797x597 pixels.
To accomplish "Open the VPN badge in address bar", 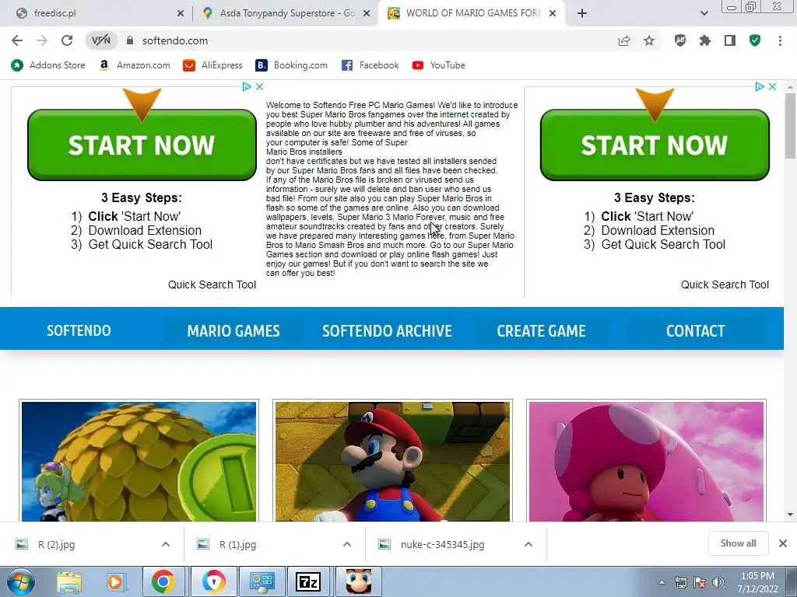I will [100, 40].
